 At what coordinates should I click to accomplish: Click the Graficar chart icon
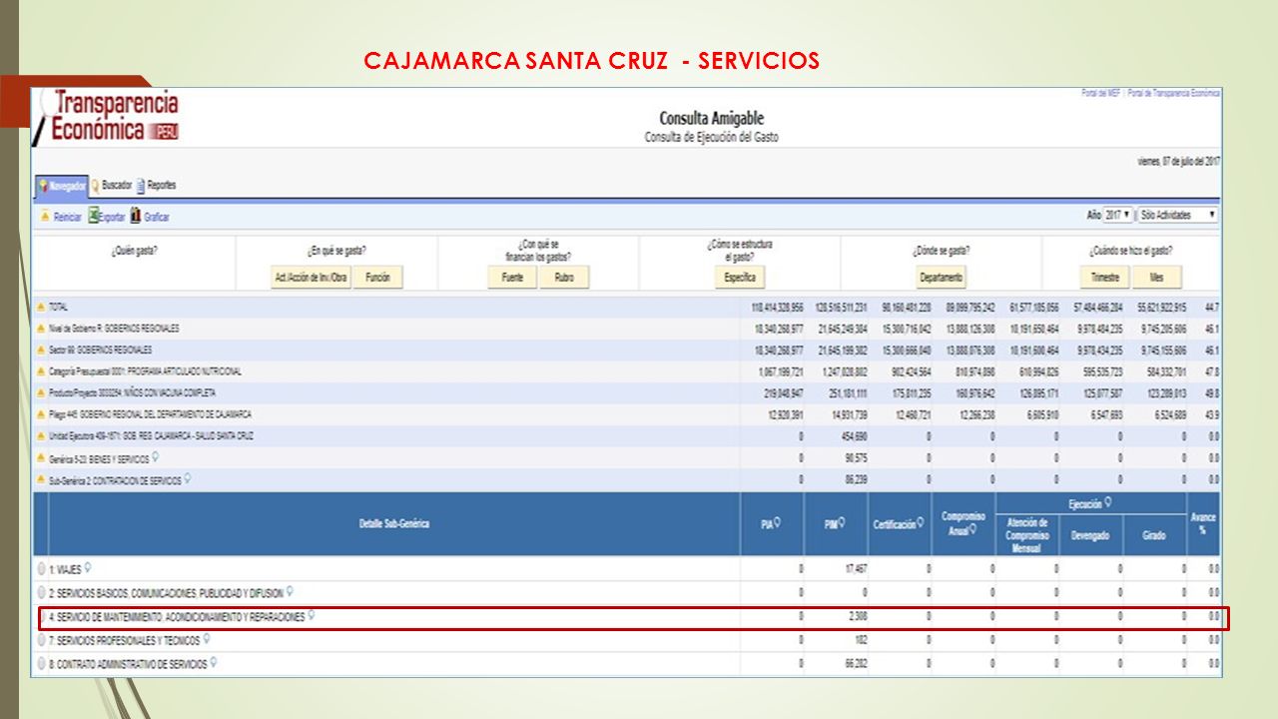136,216
